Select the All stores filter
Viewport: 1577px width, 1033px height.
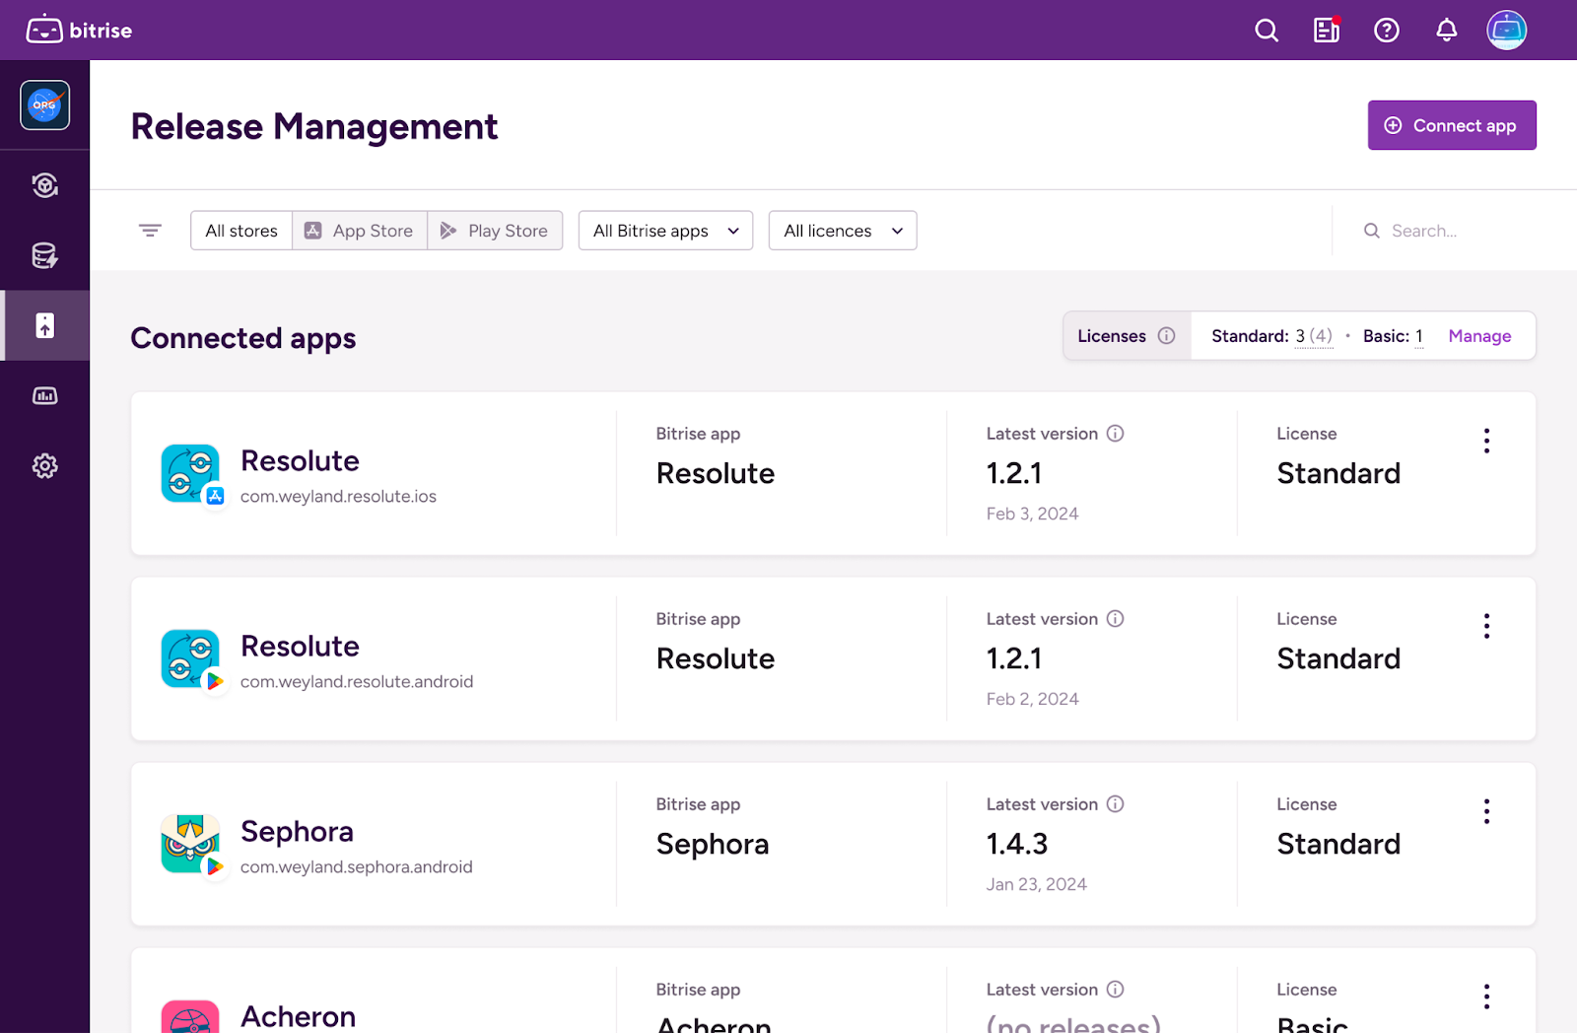click(x=241, y=231)
